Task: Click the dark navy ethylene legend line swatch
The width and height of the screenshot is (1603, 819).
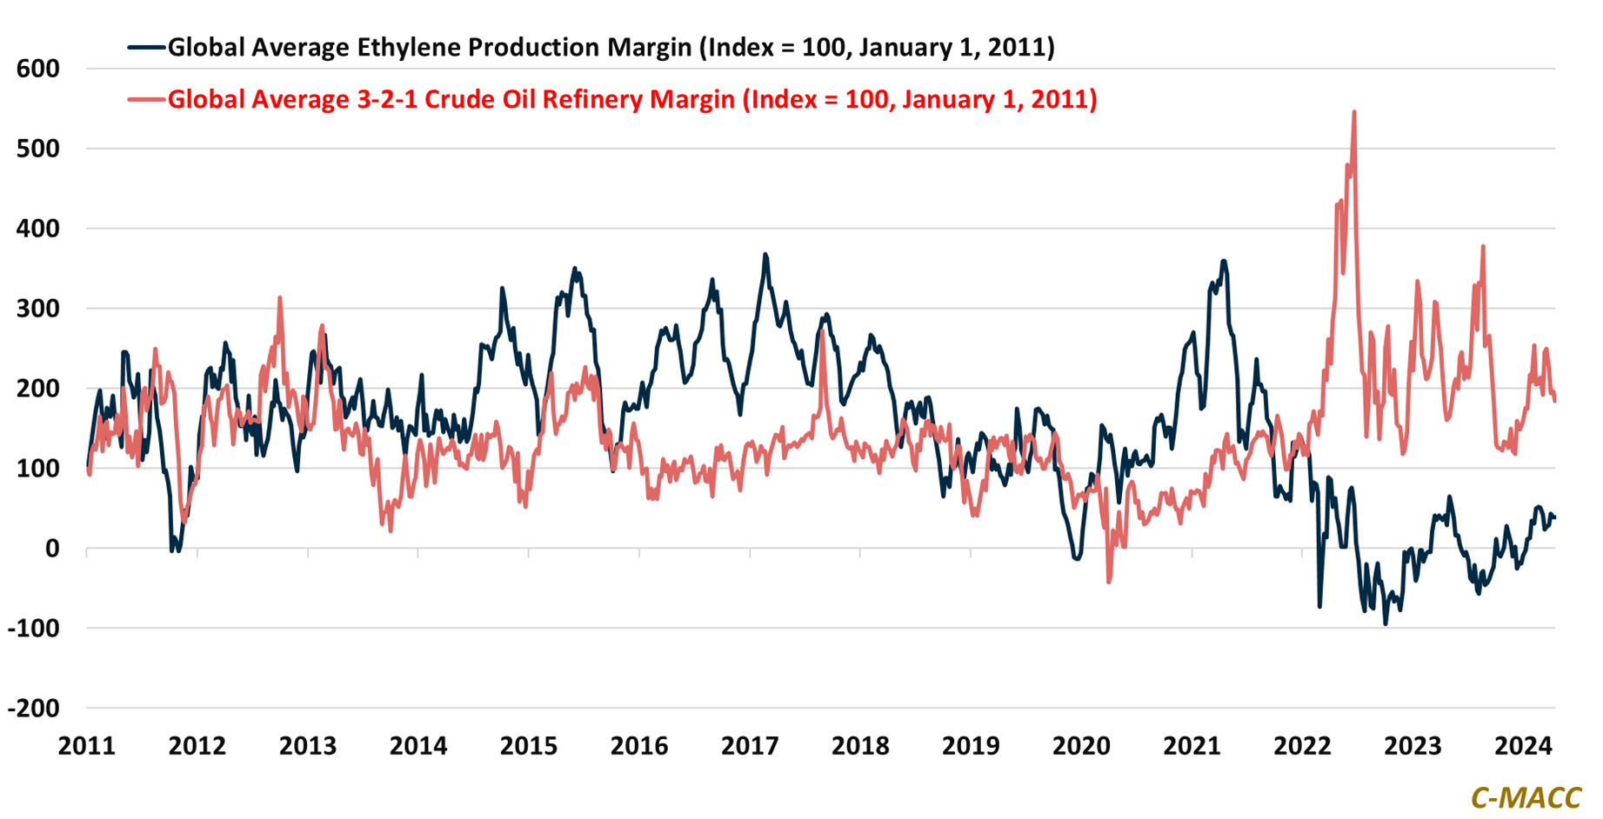Action: pyautogui.click(x=146, y=47)
